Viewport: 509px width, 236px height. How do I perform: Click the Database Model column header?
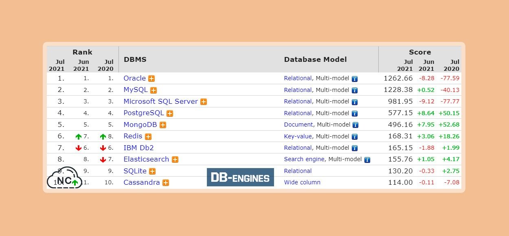coord(316,59)
